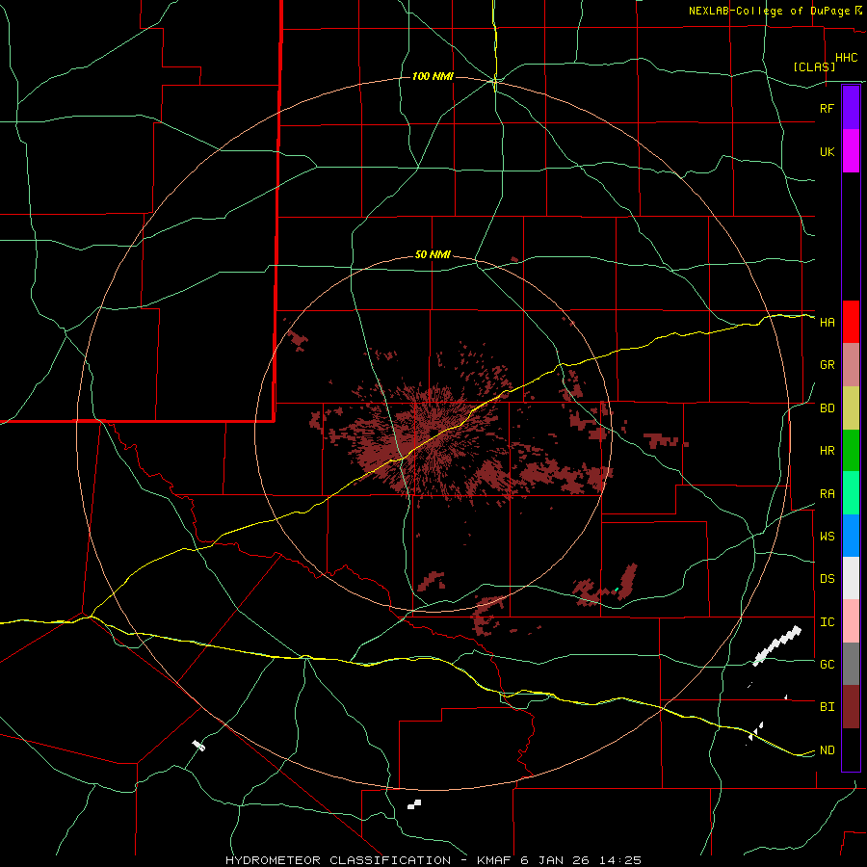Click the HHC product label
Screen dimensions: 867x867
coord(847,58)
